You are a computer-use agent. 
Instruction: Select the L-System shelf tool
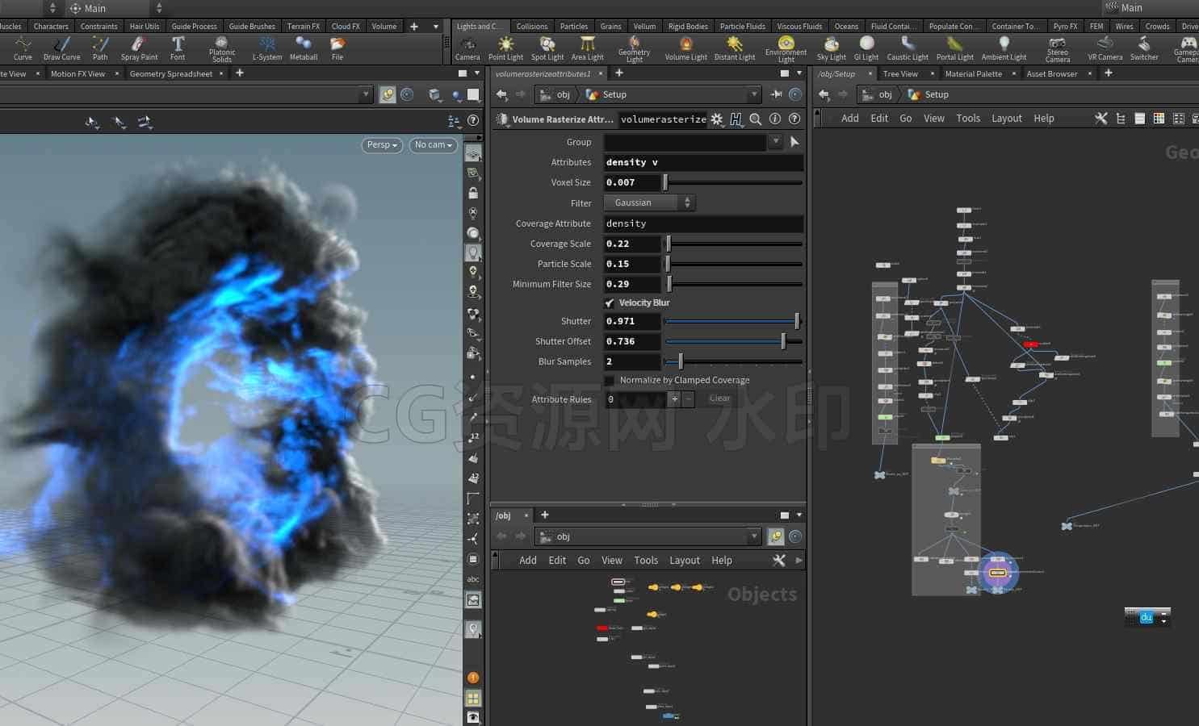click(267, 48)
